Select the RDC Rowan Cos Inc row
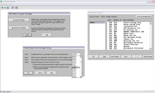 click(x=128, y=35)
